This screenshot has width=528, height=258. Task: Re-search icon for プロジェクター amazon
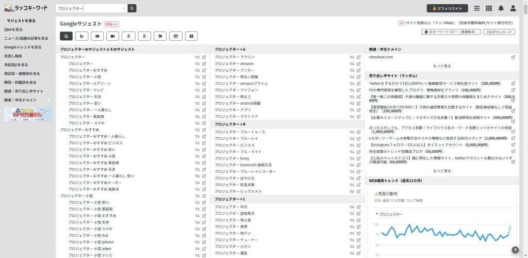click(352, 63)
